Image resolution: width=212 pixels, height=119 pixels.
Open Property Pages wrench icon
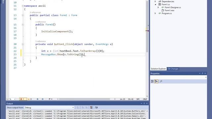161,81
